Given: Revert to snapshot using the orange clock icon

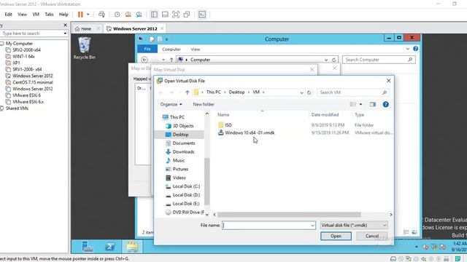Looking at the screenshot, I should click(x=128, y=15).
